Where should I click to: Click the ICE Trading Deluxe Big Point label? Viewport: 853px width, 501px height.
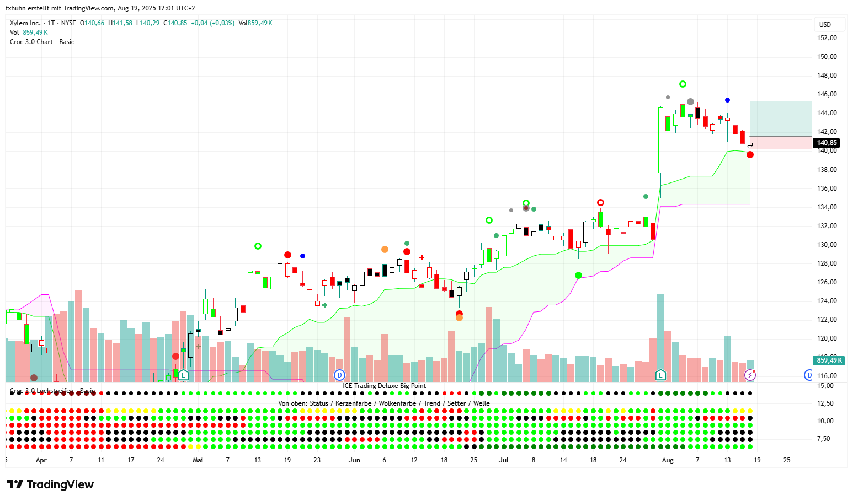(384, 386)
